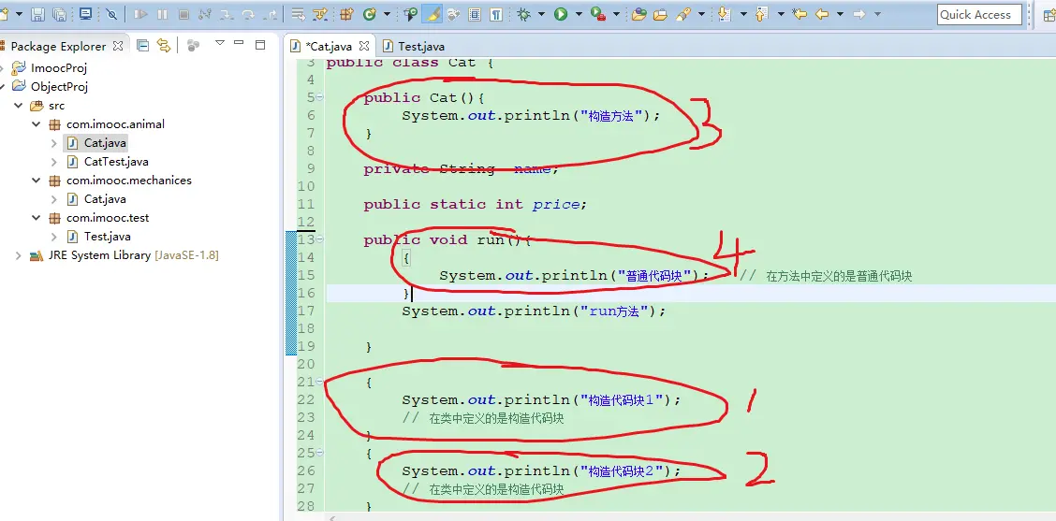Expand the ImoocProj project node
The height and width of the screenshot is (521, 1056).
click(x=5, y=68)
